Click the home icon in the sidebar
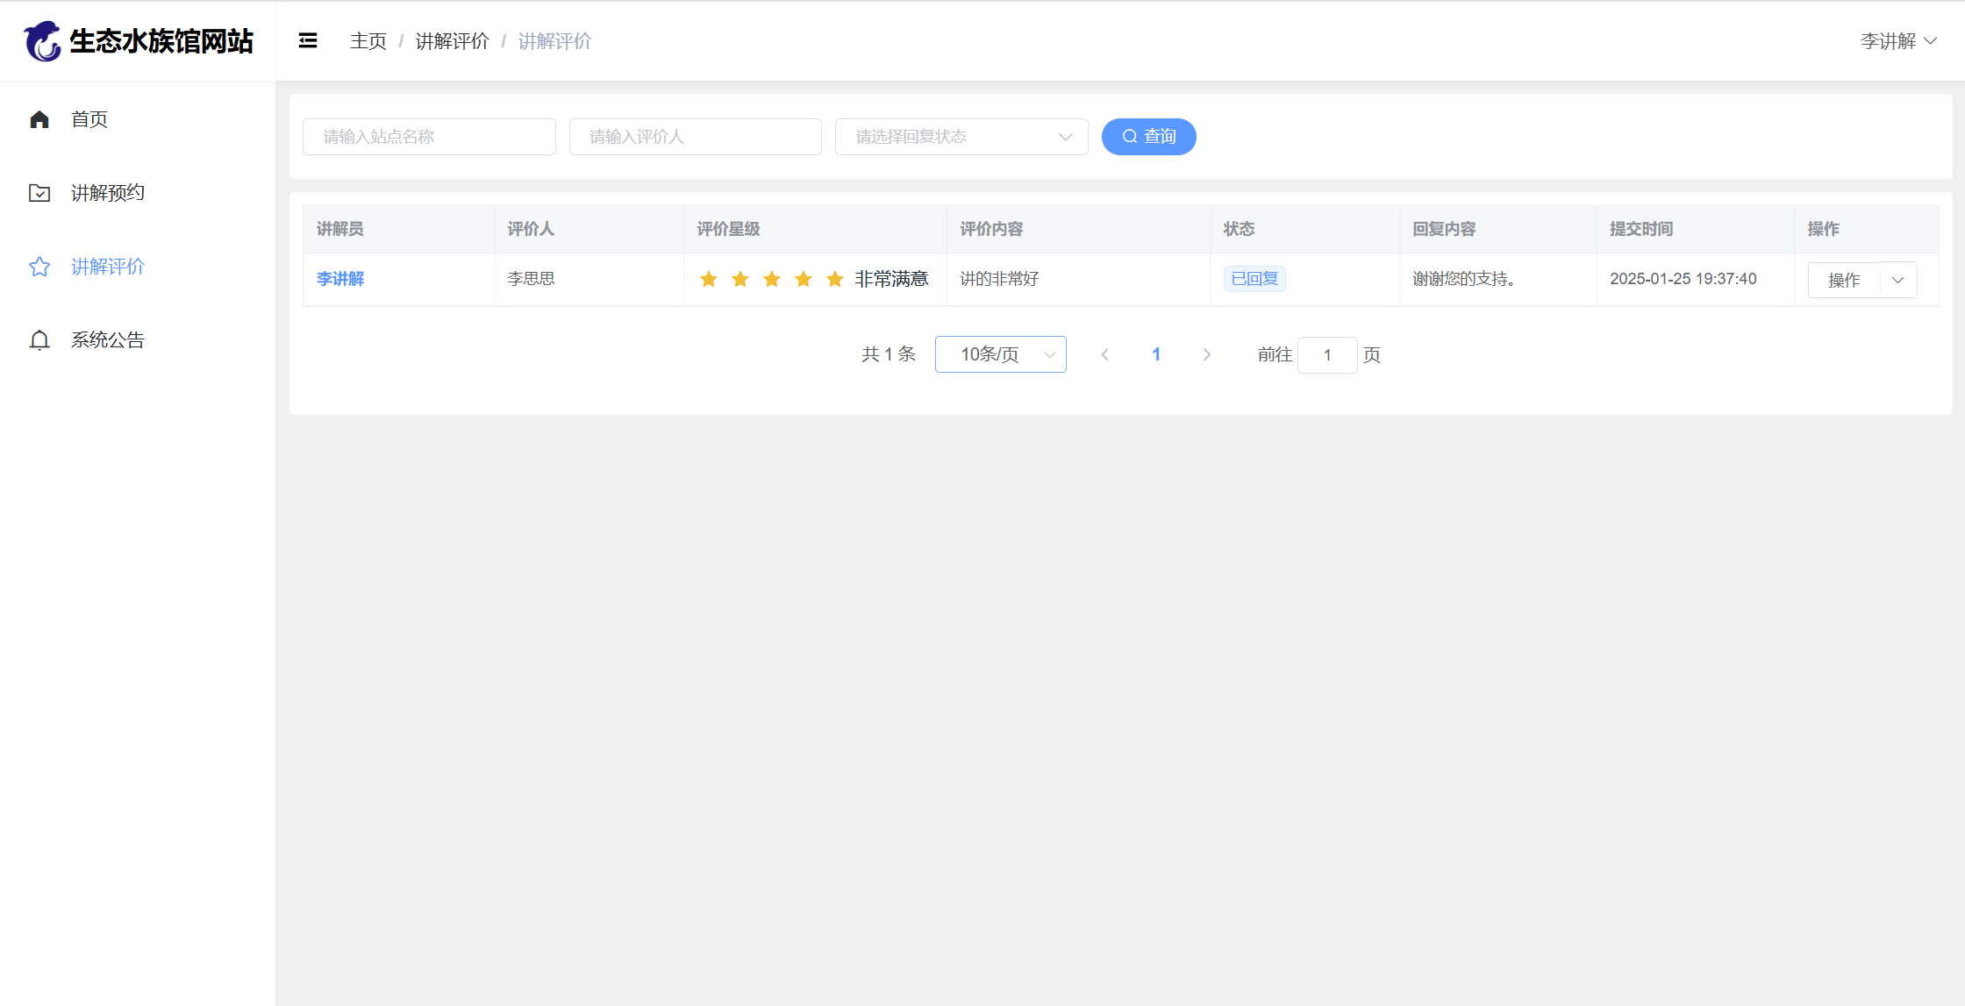Image resolution: width=1965 pixels, height=1006 pixels. click(x=39, y=119)
